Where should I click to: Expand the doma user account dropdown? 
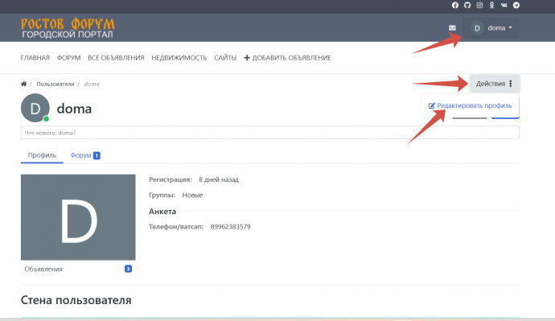coord(491,28)
